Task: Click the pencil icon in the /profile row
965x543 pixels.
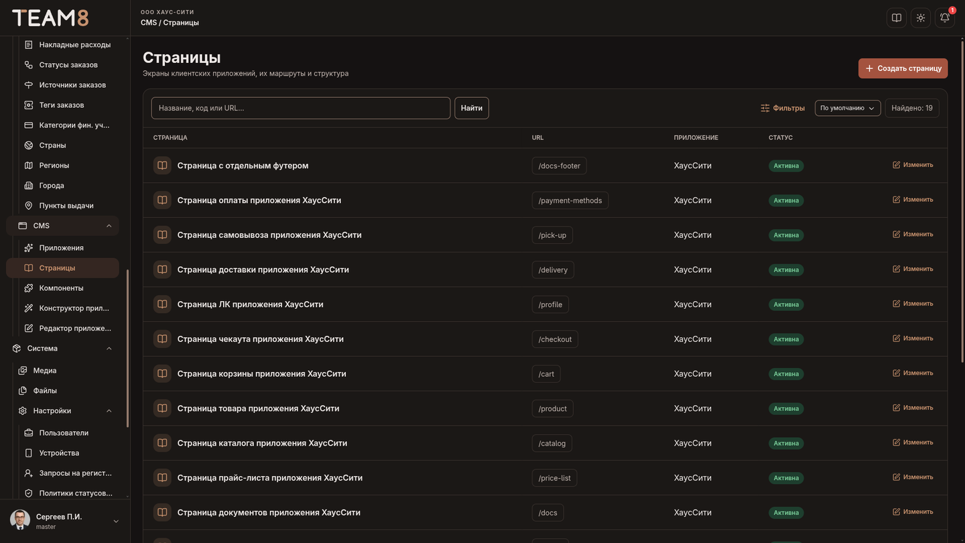Action: pyautogui.click(x=897, y=304)
